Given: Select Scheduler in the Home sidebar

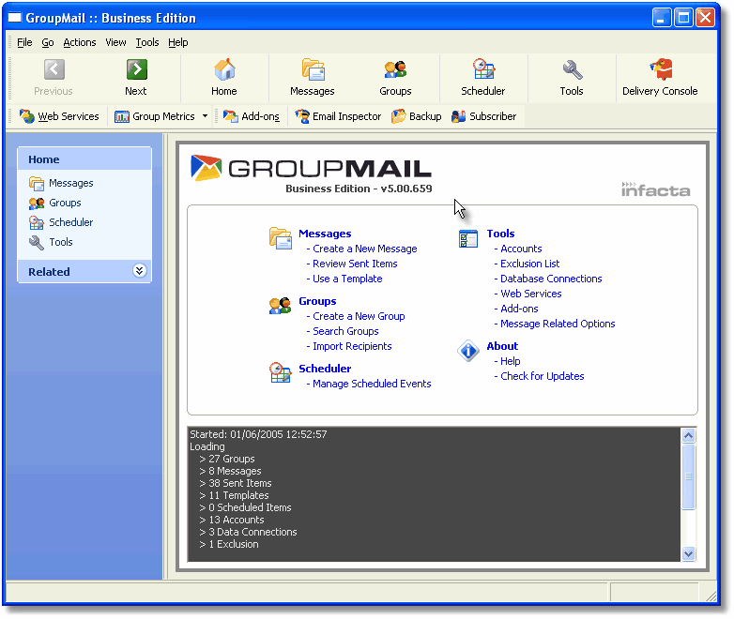Looking at the screenshot, I should (x=61, y=222).
